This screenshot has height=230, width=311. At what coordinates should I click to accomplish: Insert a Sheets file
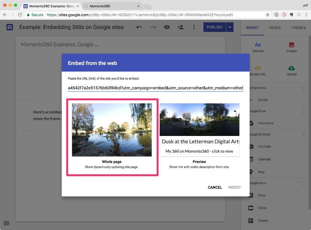click(263, 221)
